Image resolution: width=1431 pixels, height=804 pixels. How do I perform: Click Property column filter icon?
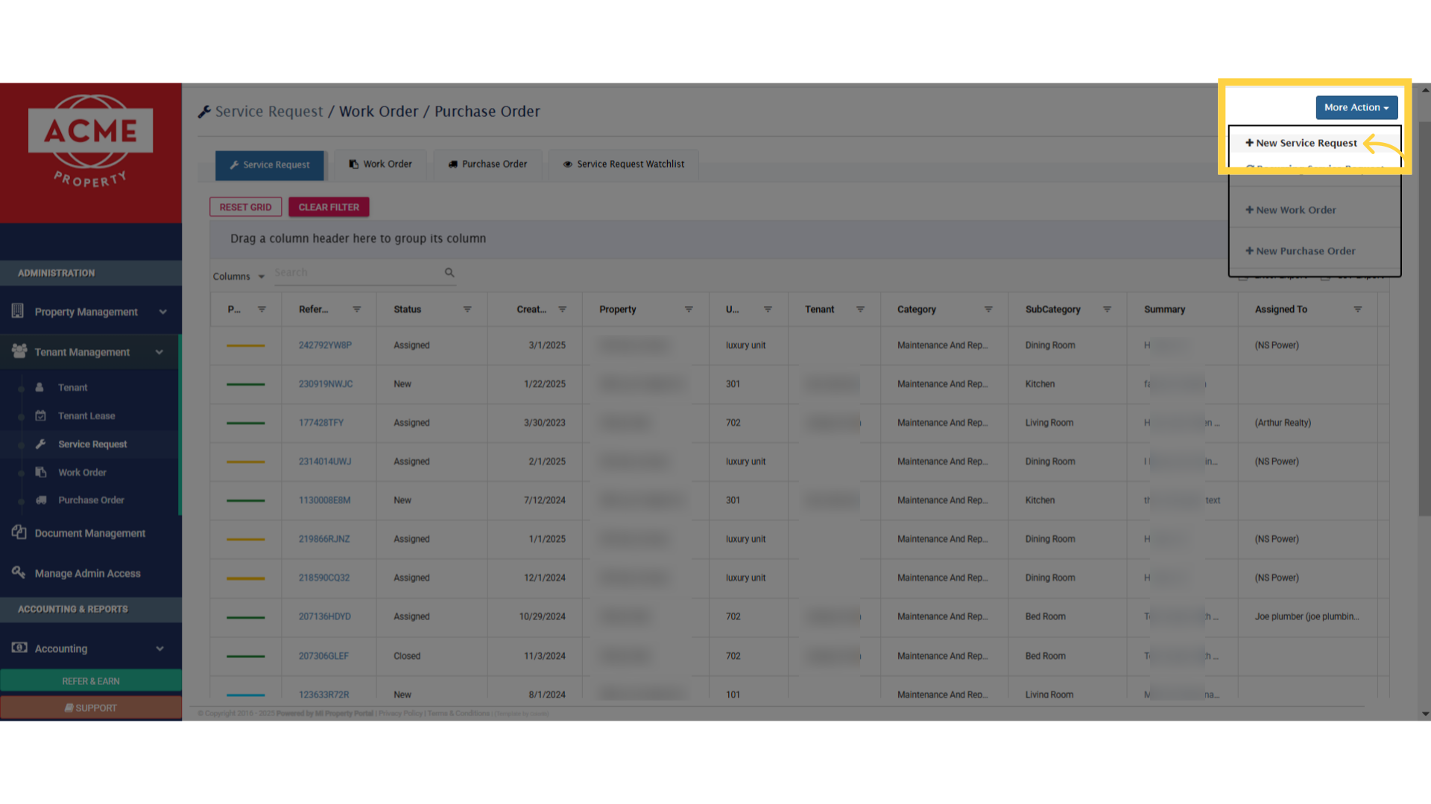click(689, 309)
